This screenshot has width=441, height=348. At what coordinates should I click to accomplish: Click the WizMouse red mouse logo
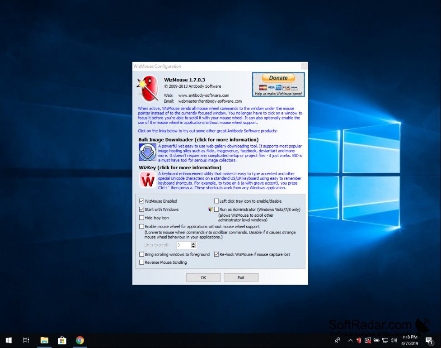147,89
